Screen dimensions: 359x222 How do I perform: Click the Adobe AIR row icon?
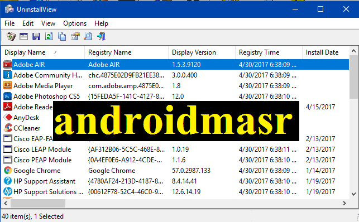[x=8, y=65]
